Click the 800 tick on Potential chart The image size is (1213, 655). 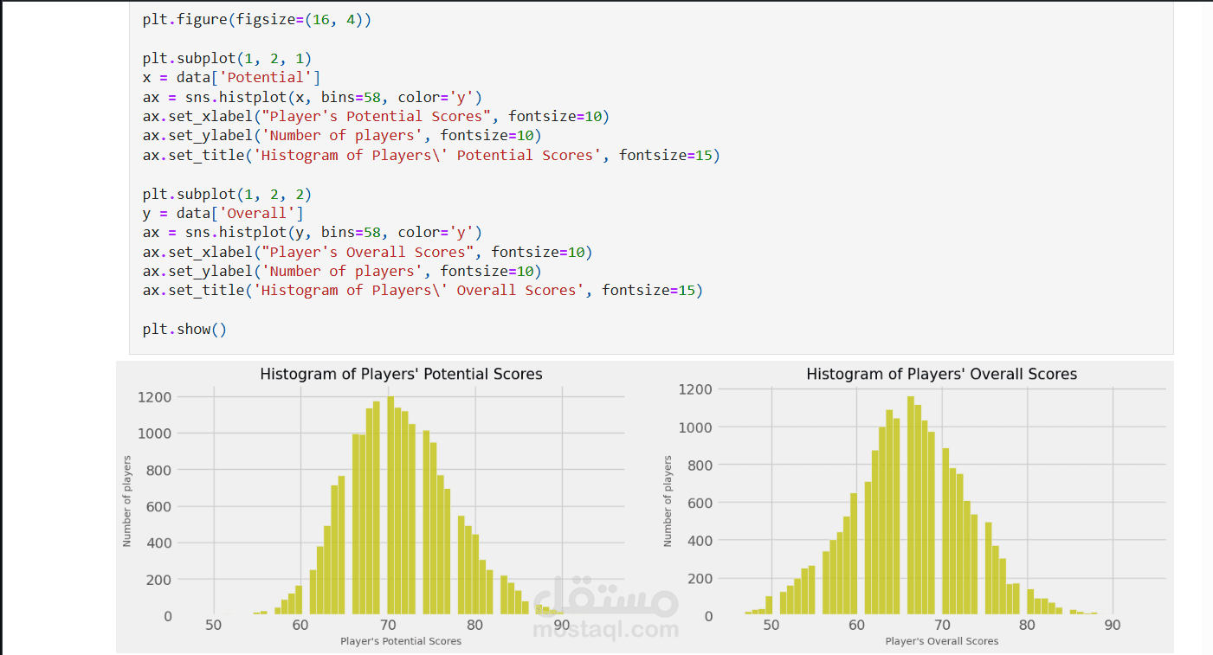click(158, 470)
